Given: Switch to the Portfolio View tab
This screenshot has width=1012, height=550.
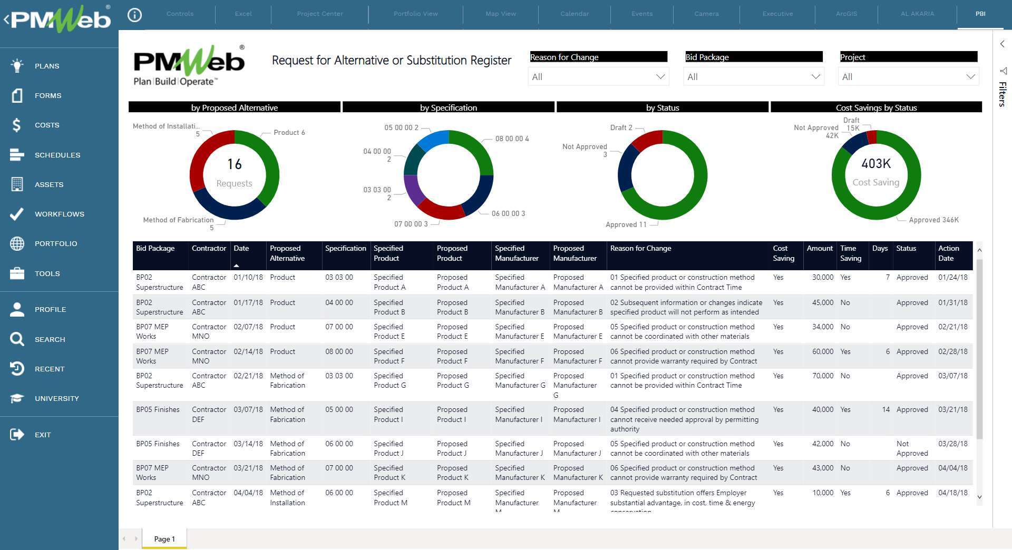Looking at the screenshot, I should pos(415,14).
